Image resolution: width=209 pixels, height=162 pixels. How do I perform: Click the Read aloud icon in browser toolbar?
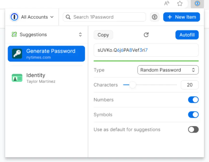[166, 3]
